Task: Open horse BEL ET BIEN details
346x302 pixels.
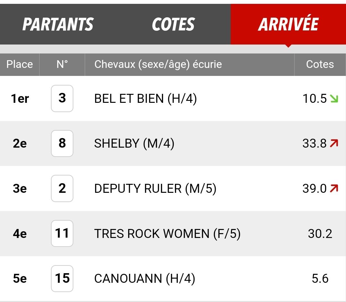Action: click(145, 98)
